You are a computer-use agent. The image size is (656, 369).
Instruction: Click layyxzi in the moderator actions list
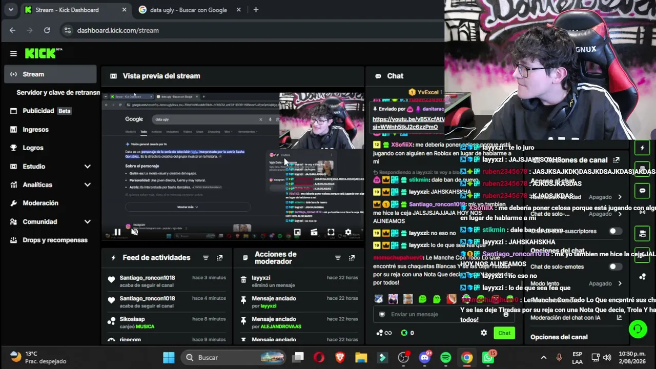click(x=261, y=278)
